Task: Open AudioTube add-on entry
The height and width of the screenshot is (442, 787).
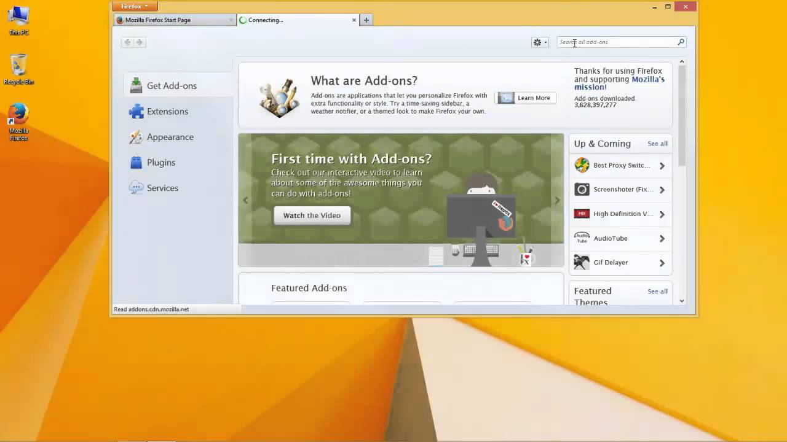Action: [620, 238]
